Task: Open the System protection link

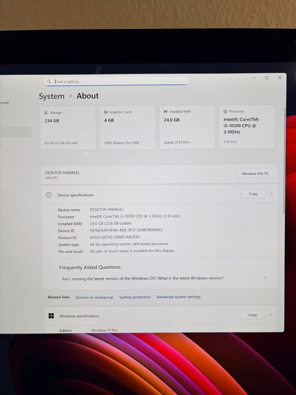Action: pyautogui.click(x=135, y=297)
